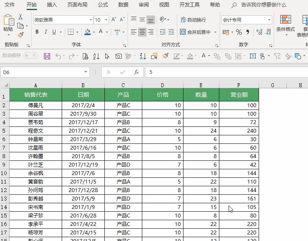Viewport: 308px width, 241px height.
Task: Decrease indent in alignment group
Action: 163,32
